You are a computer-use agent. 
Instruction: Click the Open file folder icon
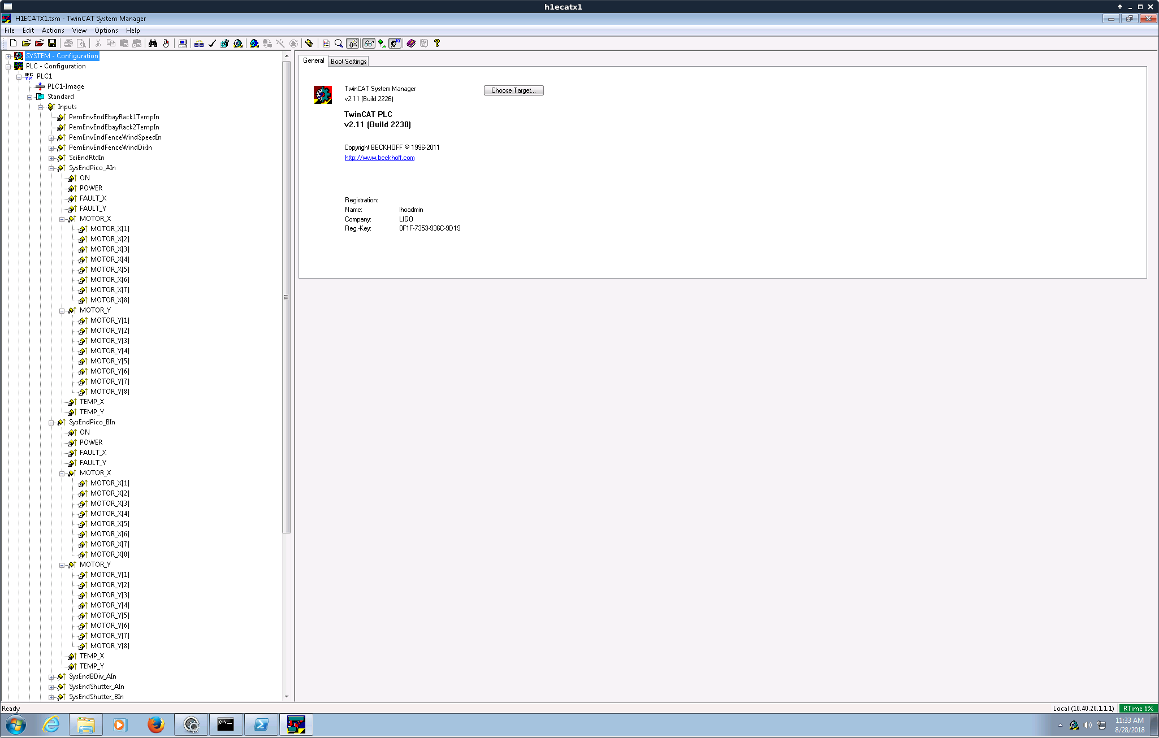(x=26, y=43)
